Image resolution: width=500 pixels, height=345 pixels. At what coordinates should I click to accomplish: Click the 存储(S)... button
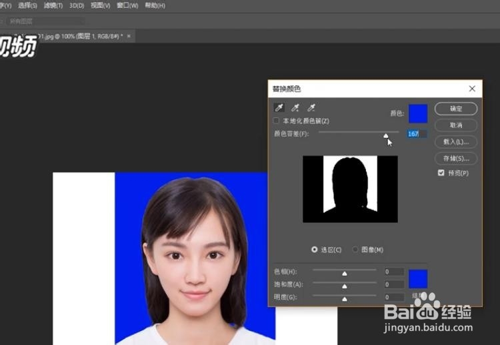(456, 159)
